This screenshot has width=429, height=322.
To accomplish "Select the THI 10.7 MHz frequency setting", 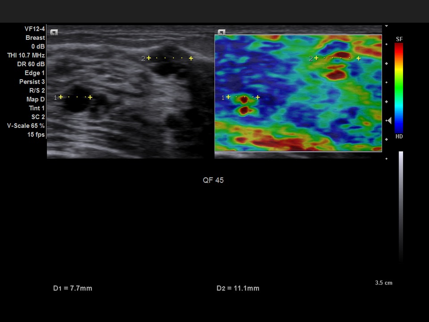I will [x=26, y=55].
